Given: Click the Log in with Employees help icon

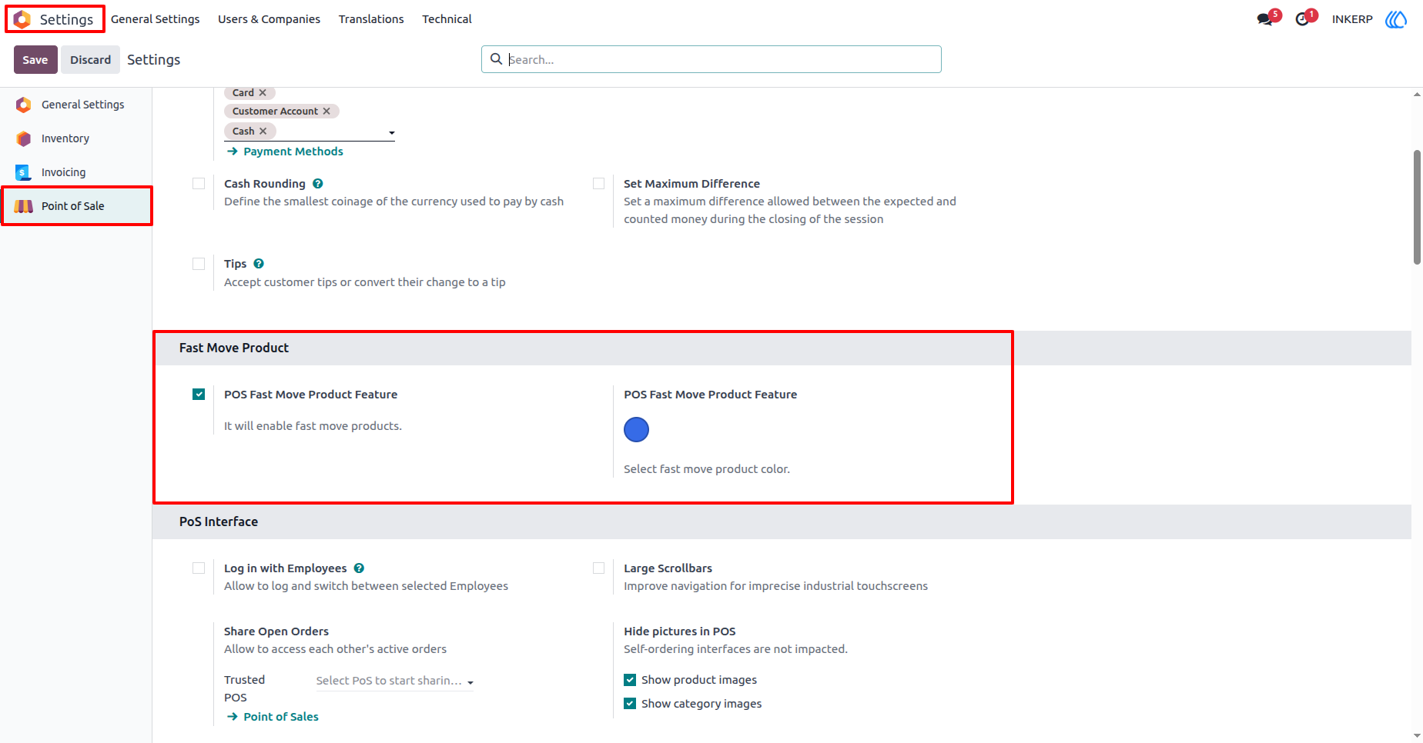Looking at the screenshot, I should coord(359,568).
